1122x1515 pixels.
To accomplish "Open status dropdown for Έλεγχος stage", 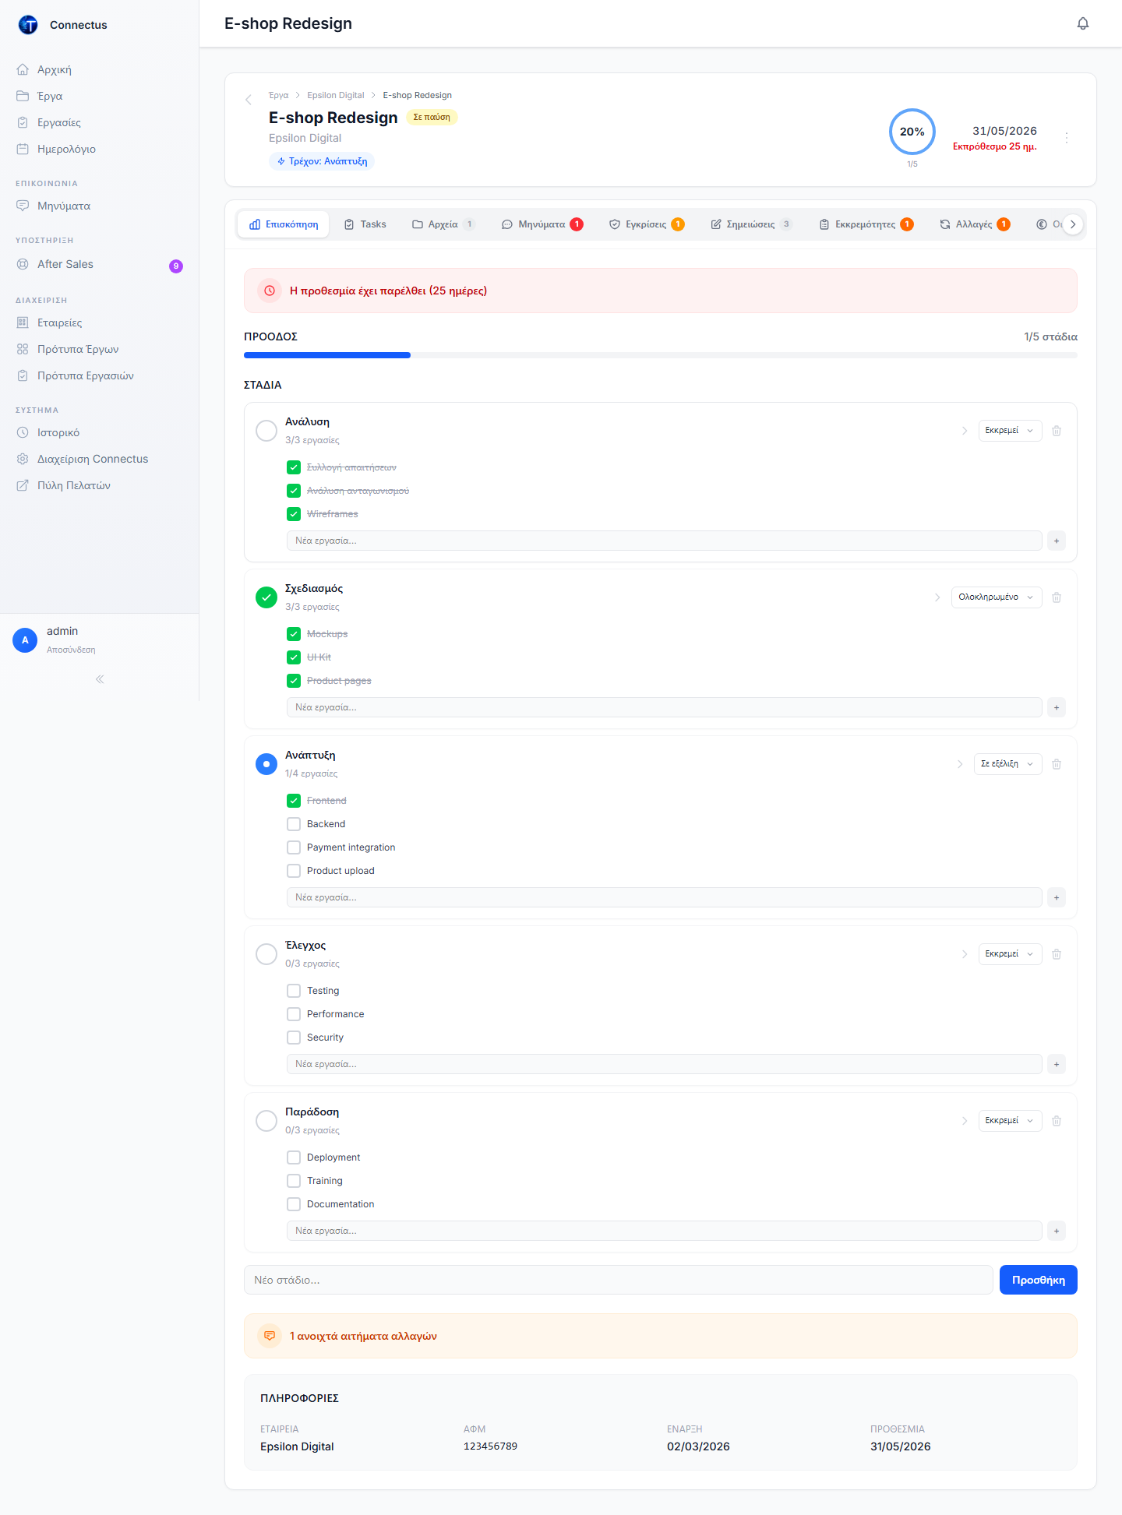I will (1010, 954).
